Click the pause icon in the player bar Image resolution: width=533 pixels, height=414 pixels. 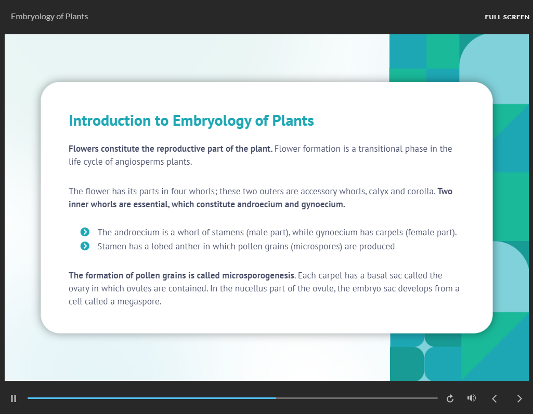14,398
